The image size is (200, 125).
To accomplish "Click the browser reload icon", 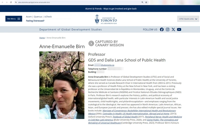I will 11,2.
